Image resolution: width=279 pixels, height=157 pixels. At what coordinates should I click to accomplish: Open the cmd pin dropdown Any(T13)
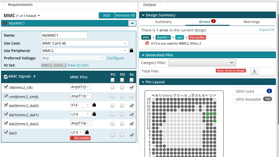(80, 96)
